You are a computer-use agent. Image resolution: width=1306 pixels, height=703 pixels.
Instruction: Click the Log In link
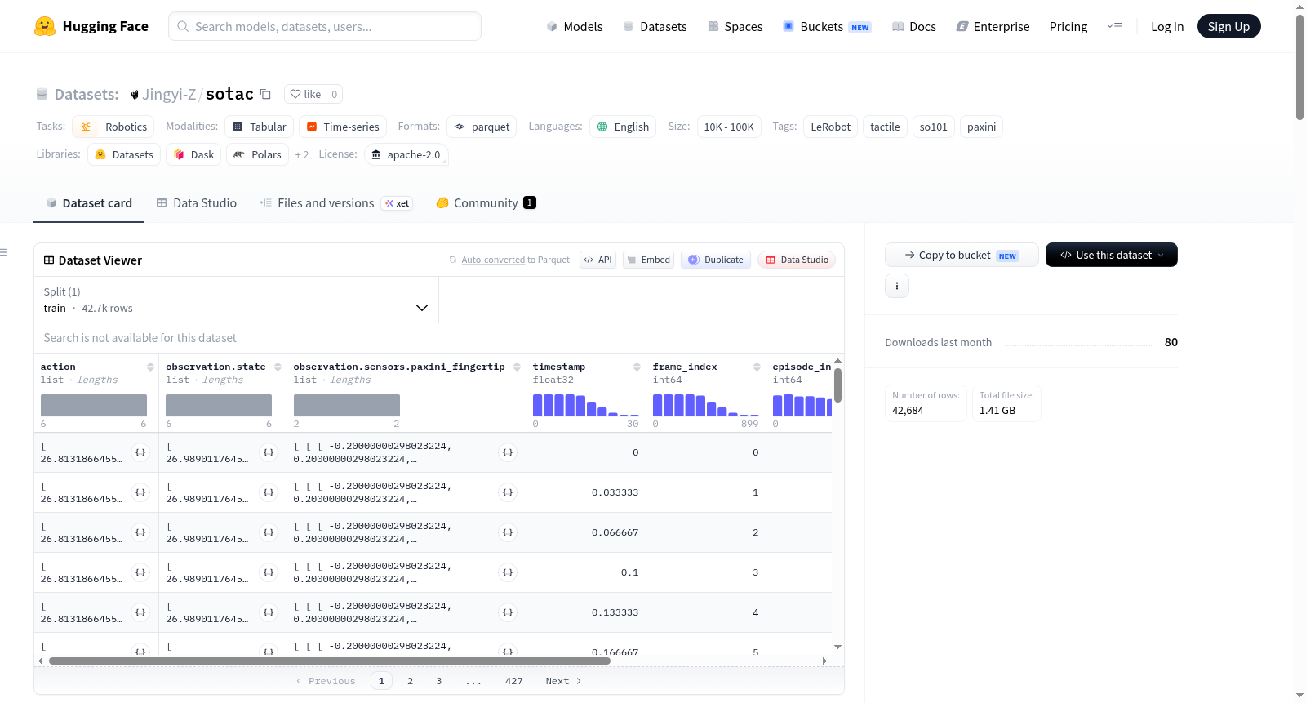pos(1167,26)
